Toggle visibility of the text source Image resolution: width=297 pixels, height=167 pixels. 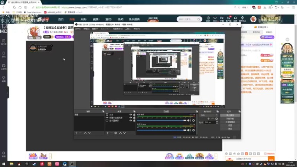131,115
